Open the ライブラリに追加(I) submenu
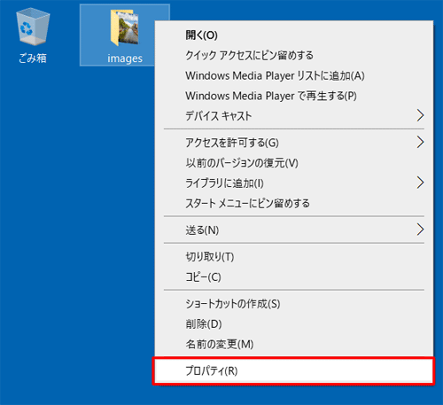The height and width of the screenshot is (405, 443). 294,183
